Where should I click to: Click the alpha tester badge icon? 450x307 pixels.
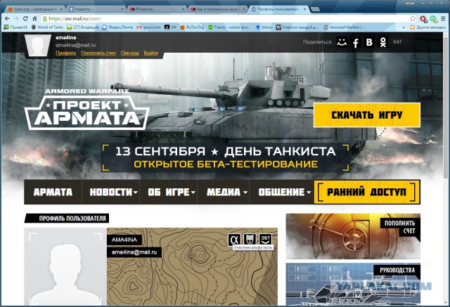click(x=234, y=239)
